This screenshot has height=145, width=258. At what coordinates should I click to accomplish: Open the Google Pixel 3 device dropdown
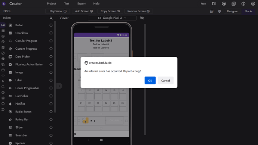(112, 18)
